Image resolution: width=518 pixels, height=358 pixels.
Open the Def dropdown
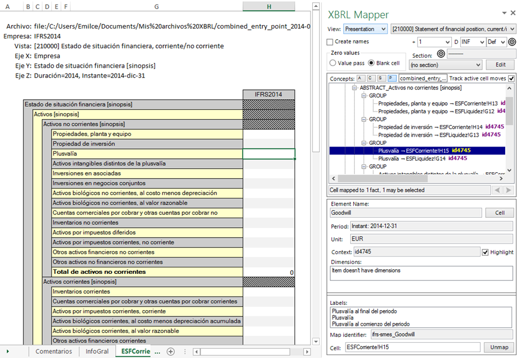[496, 42]
